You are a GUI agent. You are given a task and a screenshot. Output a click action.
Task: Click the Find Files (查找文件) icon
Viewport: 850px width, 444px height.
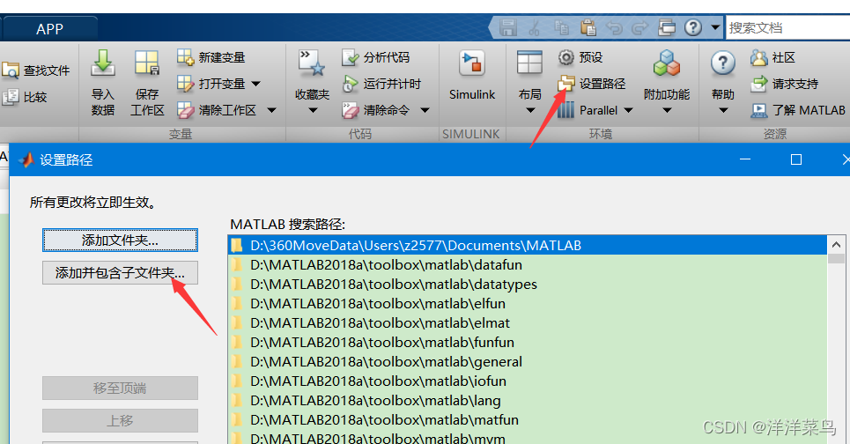(11, 70)
